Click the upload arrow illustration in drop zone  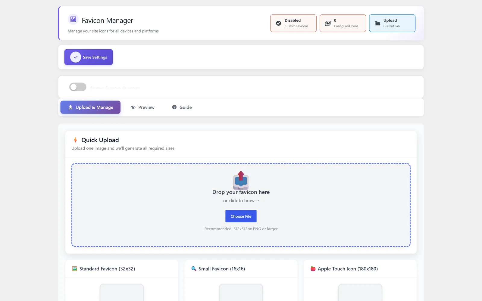241,180
